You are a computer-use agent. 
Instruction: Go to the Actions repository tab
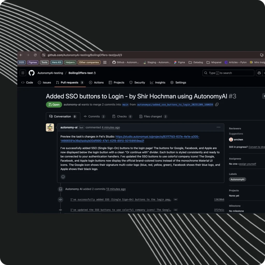coord(96,83)
